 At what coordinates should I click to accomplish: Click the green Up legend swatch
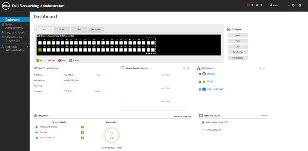click(38, 61)
